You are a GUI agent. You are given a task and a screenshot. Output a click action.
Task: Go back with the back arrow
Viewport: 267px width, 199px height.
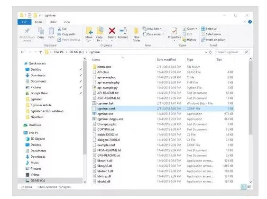(x=22, y=52)
